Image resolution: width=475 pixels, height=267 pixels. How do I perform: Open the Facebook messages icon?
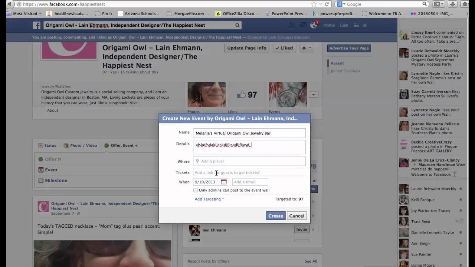click(x=303, y=25)
